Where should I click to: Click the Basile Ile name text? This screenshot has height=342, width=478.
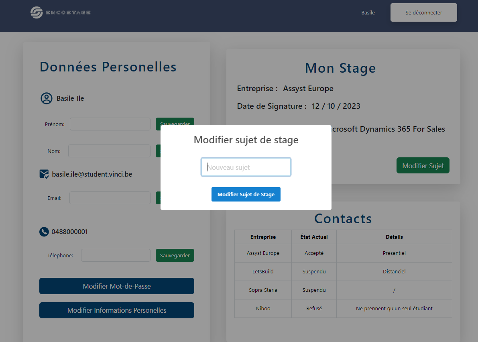70,98
